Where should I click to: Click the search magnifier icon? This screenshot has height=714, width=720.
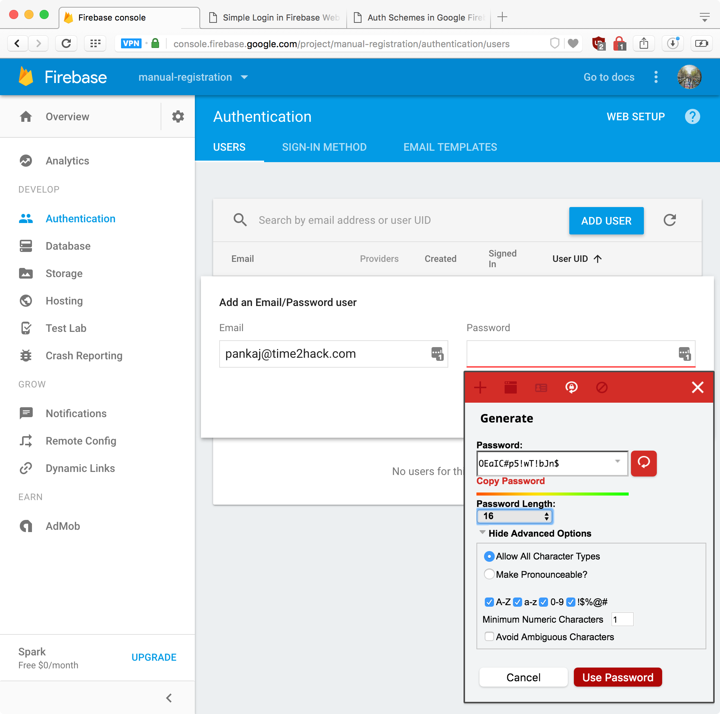pyautogui.click(x=240, y=220)
